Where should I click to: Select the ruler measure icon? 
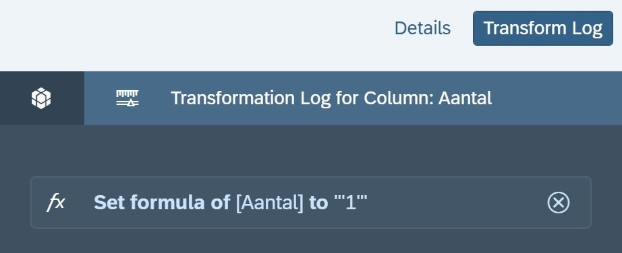tap(128, 98)
